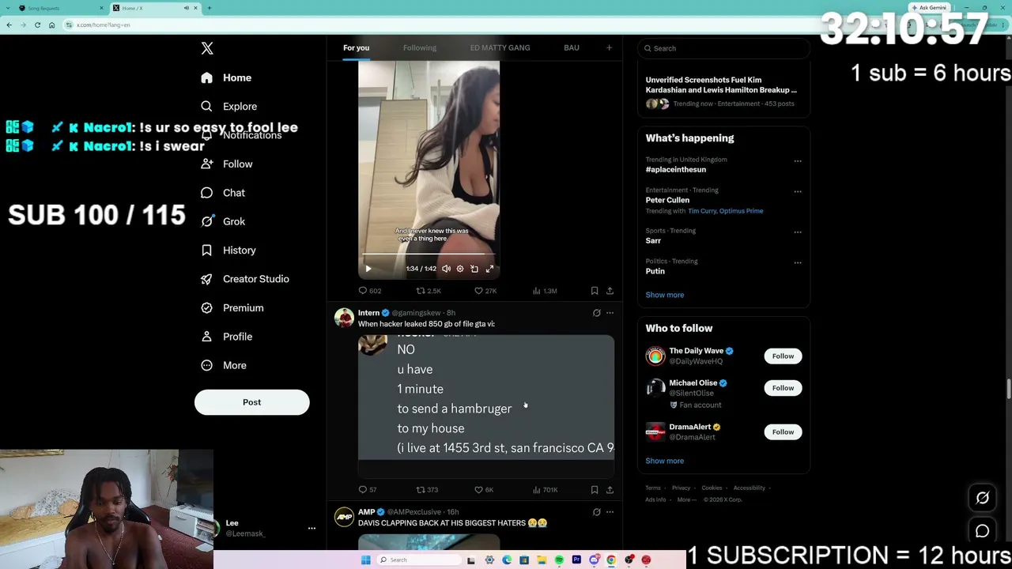This screenshot has width=1012, height=569.
Task: Go to Home in sidebar
Action: 227,77
